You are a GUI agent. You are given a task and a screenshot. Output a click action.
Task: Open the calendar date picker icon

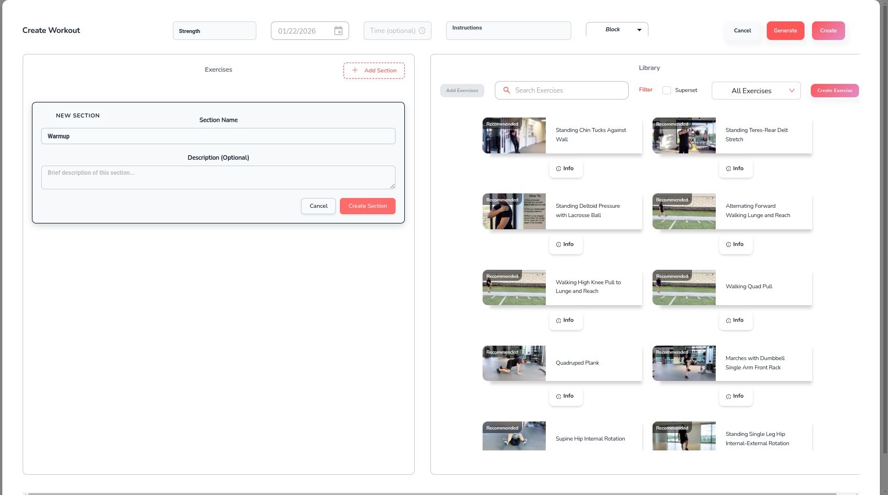338,31
